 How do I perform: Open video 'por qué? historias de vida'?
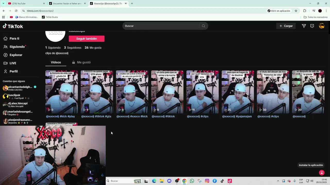[202, 92]
